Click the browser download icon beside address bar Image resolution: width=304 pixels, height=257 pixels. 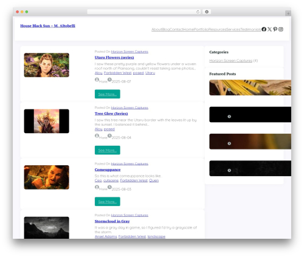pyautogui.click(x=207, y=12)
